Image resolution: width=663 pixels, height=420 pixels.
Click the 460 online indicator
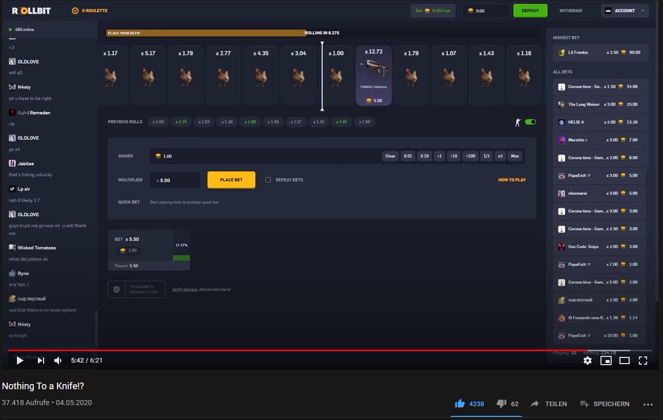(x=22, y=29)
